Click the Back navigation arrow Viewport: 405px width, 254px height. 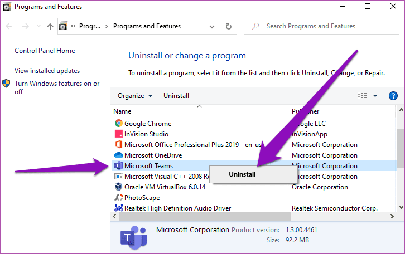pos(9,26)
